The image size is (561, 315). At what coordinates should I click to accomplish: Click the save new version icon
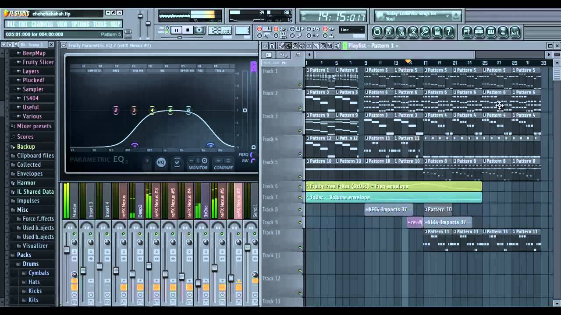click(x=389, y=31)
